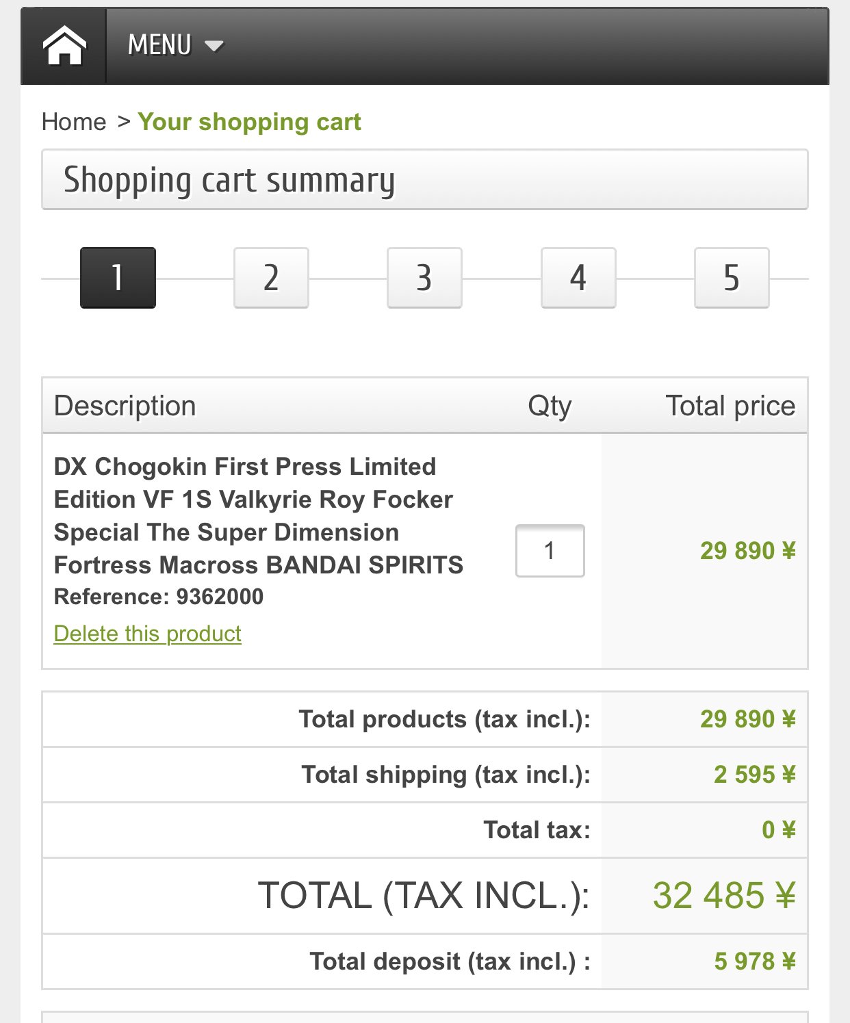Image resolution: width=850 pixels, height=1023 pixels.
Task: Select the 29 890 ¥ product total price
Action: (x=747, y=551)
